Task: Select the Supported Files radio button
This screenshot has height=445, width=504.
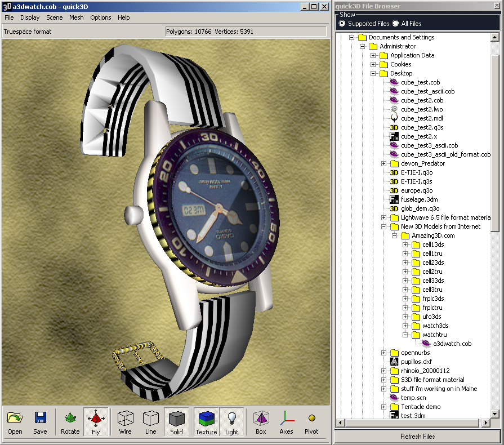Action: [x=342, y=24]
